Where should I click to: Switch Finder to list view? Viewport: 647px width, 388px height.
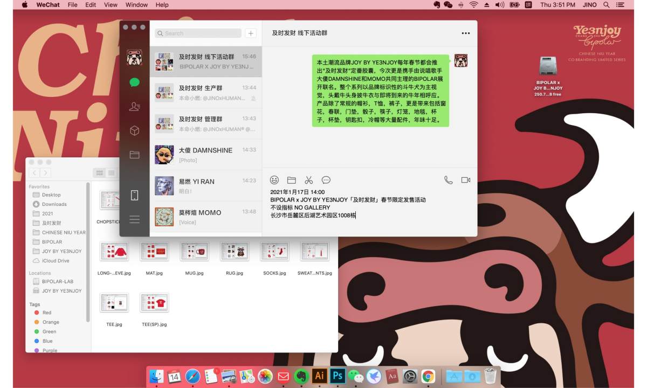(x=111, y=173)
